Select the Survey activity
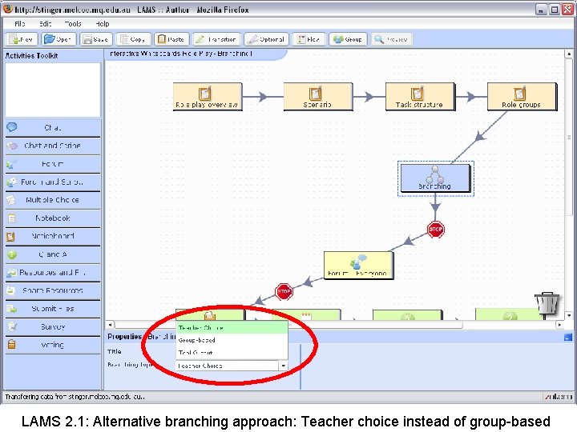This screenshot has height=432, width=577. [53, 327]
